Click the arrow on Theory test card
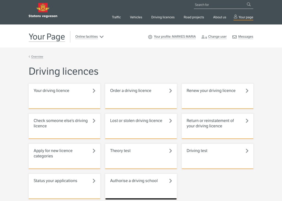Screen dimensions: 282x201 (x=170, y=151)
